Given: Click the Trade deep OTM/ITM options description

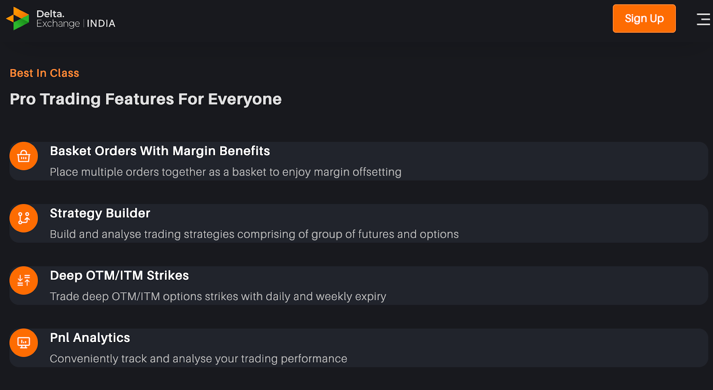Looking at the screenshot, I should (x=217, y=297).
